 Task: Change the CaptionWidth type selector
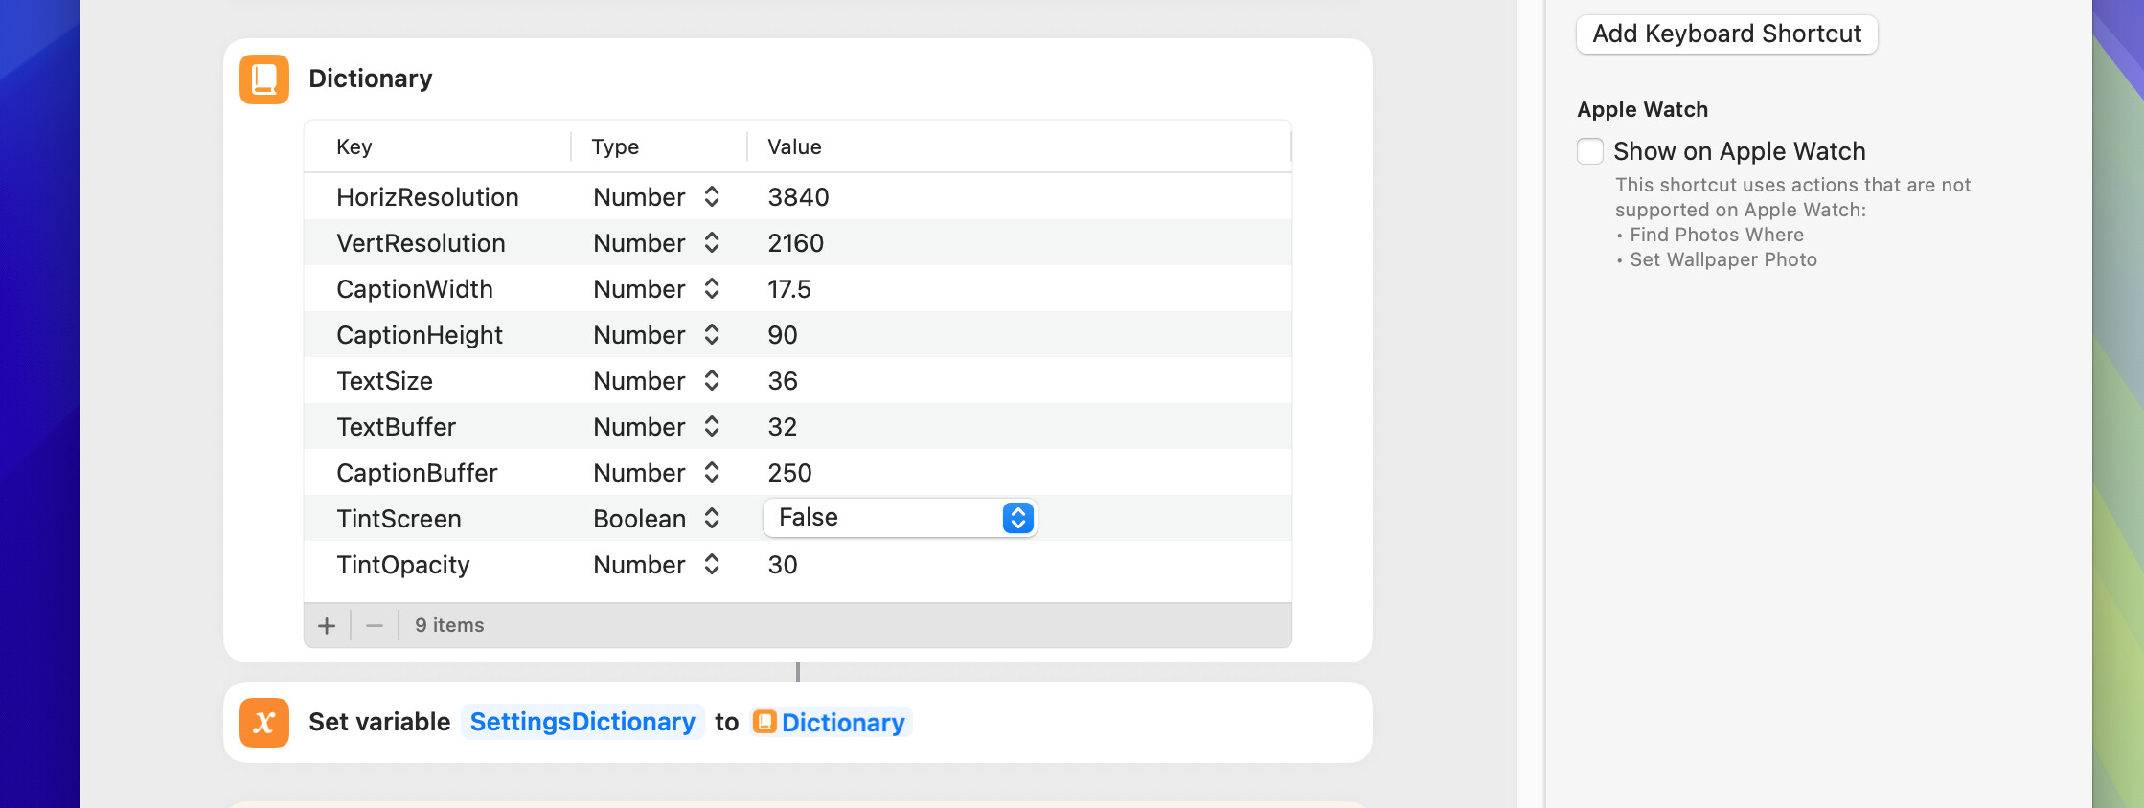click(656, 289)
